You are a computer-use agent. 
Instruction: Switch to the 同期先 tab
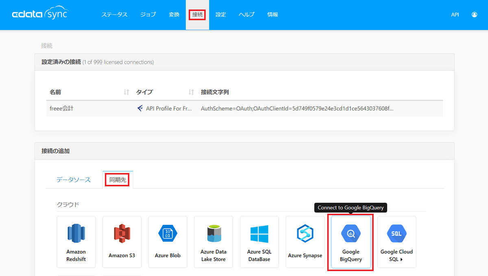(118, 180)
